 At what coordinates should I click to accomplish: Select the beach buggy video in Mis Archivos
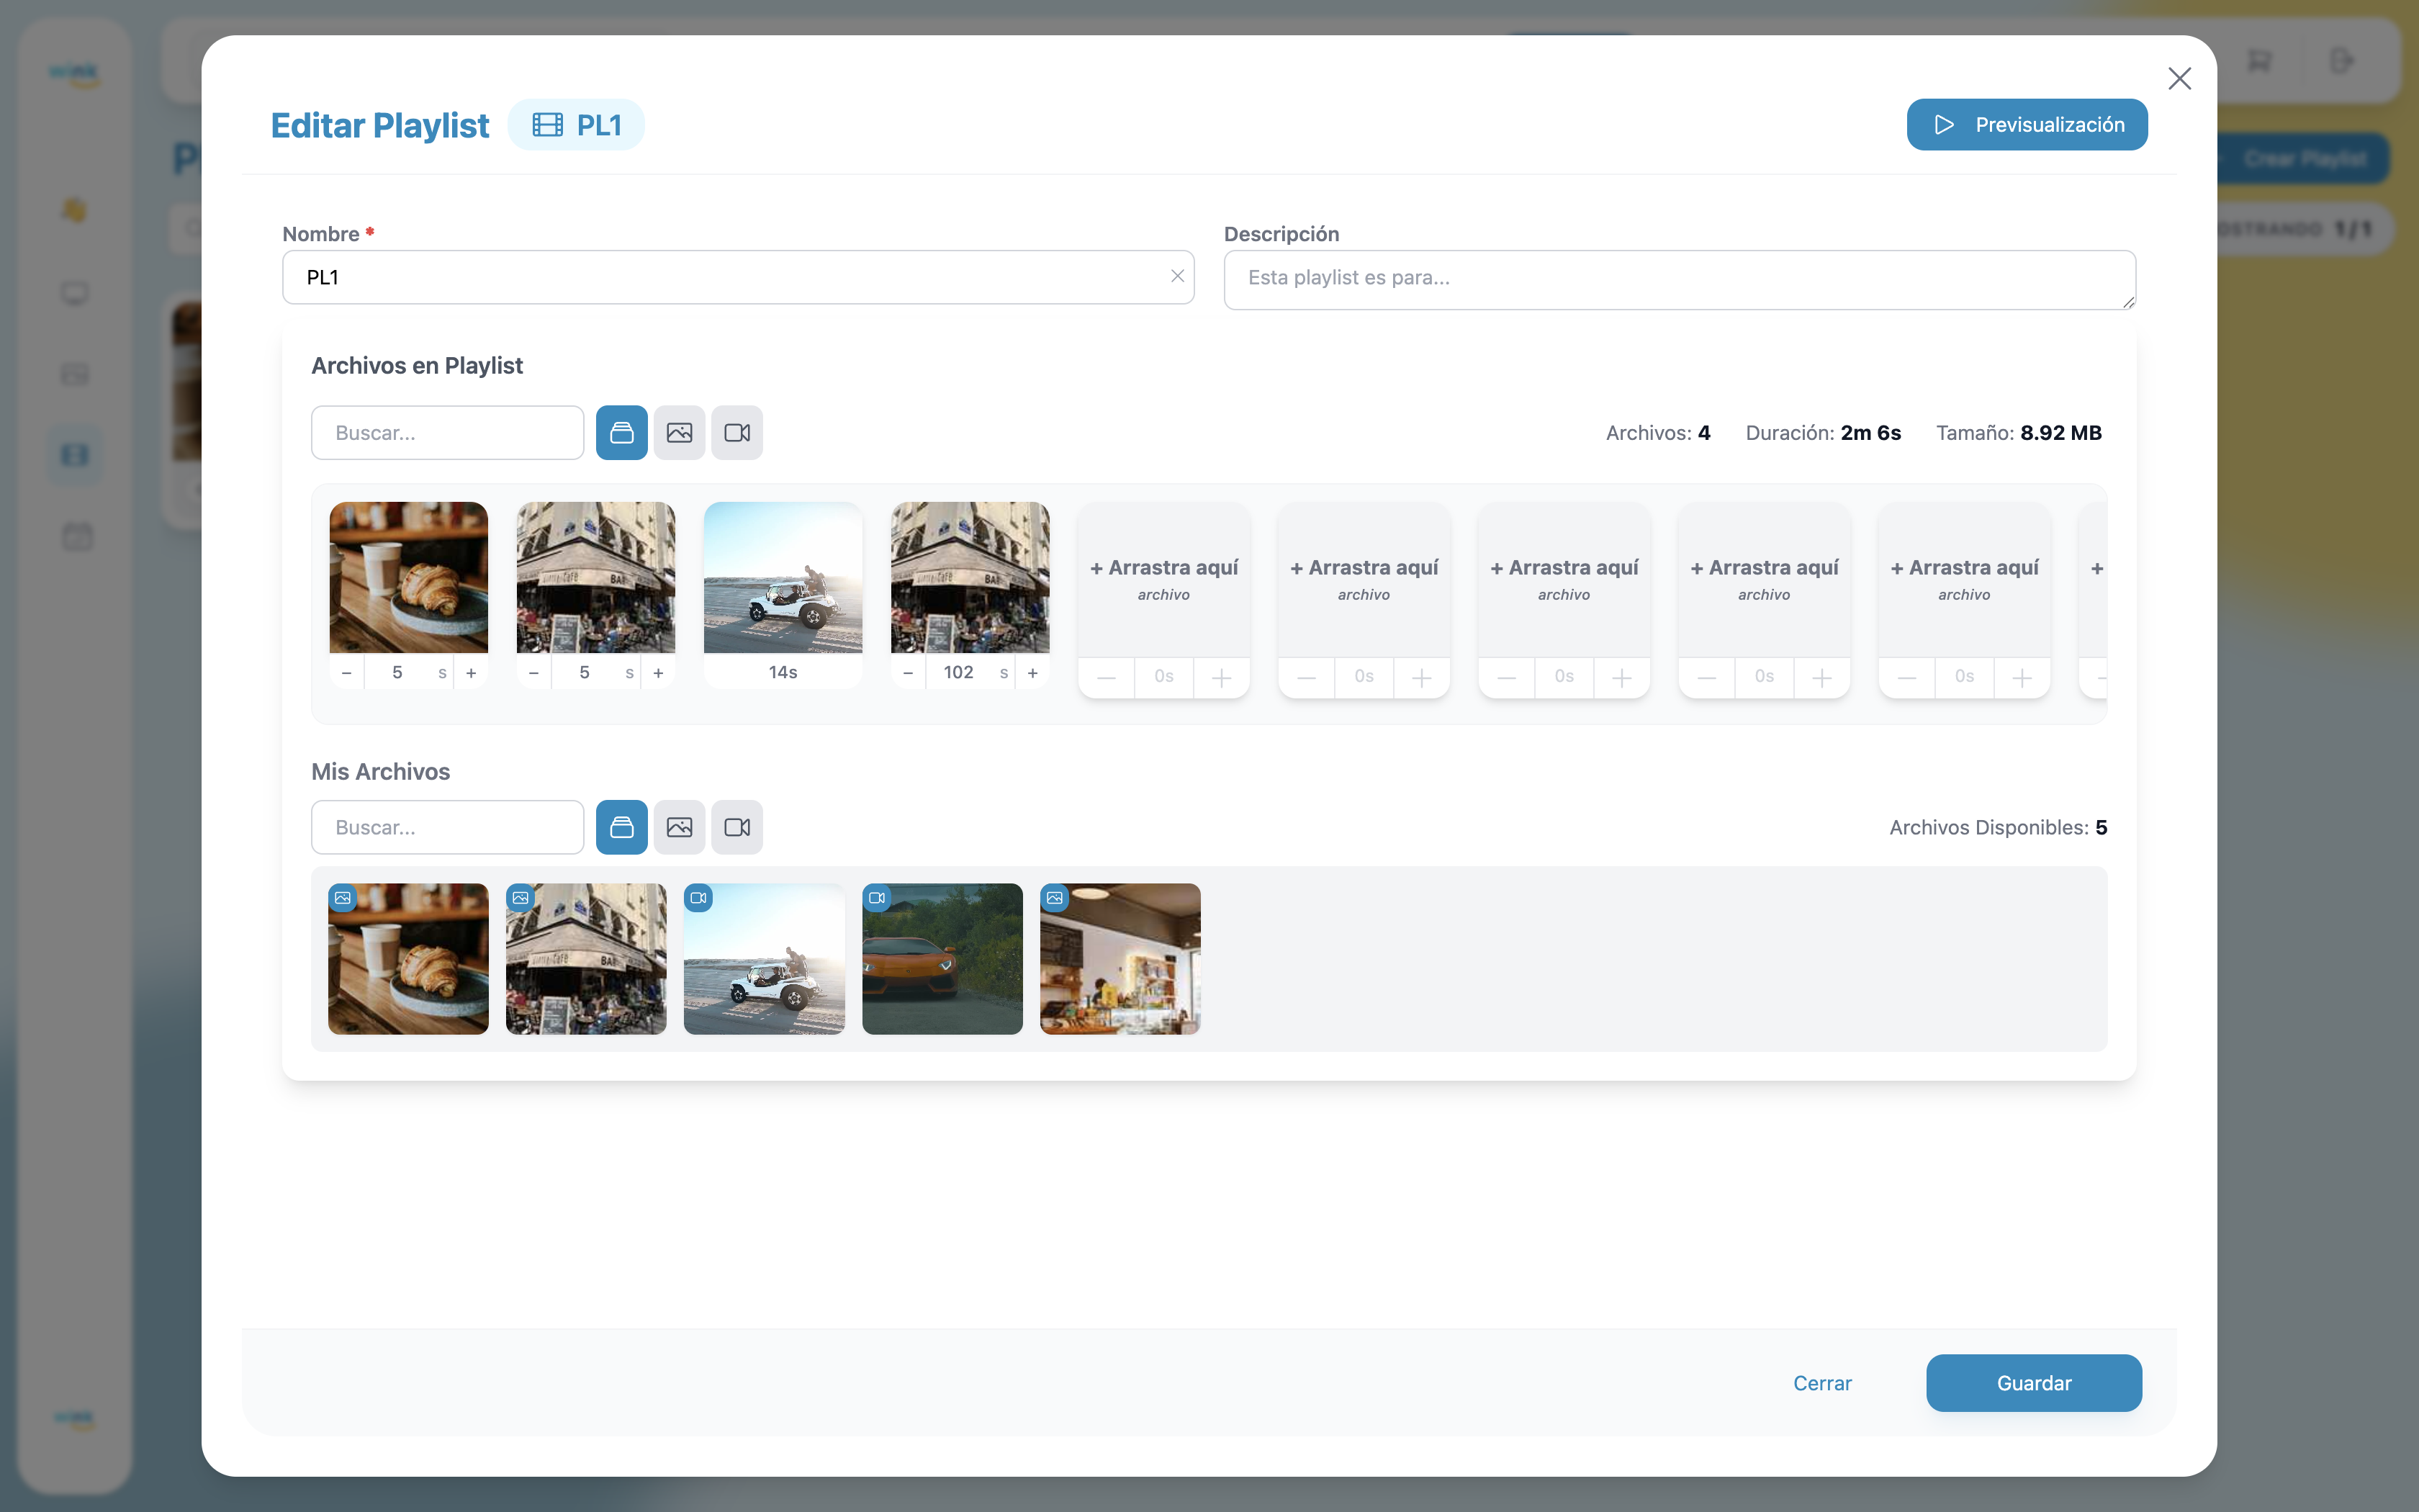pyautogui.click(x=764, y=958)
